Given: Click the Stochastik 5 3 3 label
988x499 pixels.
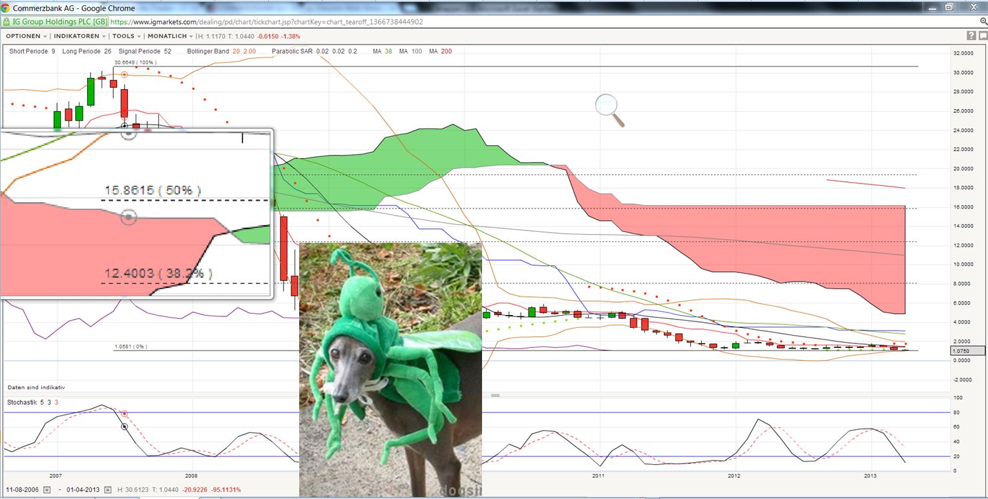Looking at the screenshot, I should coord(33,402).
